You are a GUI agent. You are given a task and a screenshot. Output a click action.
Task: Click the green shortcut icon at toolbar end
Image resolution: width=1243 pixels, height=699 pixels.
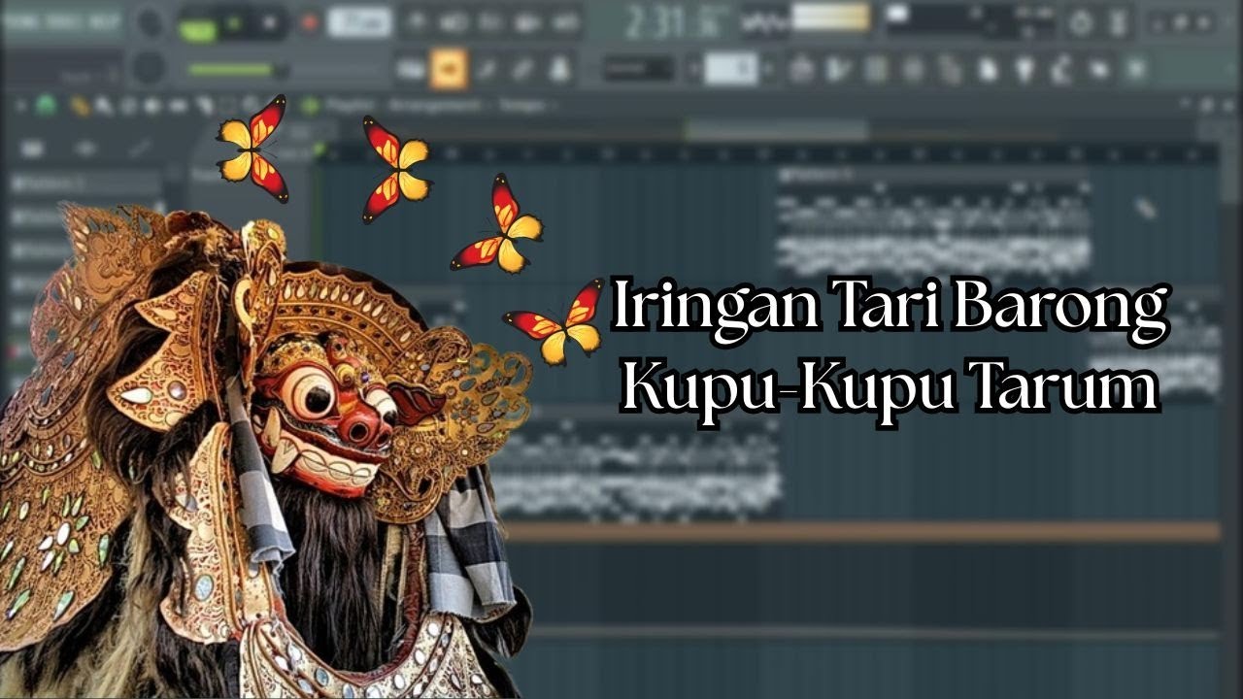tap(1136, 68)
